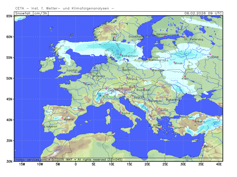Click the Ankara city marker
The image size is (237, 177).
tap(193, 120)
